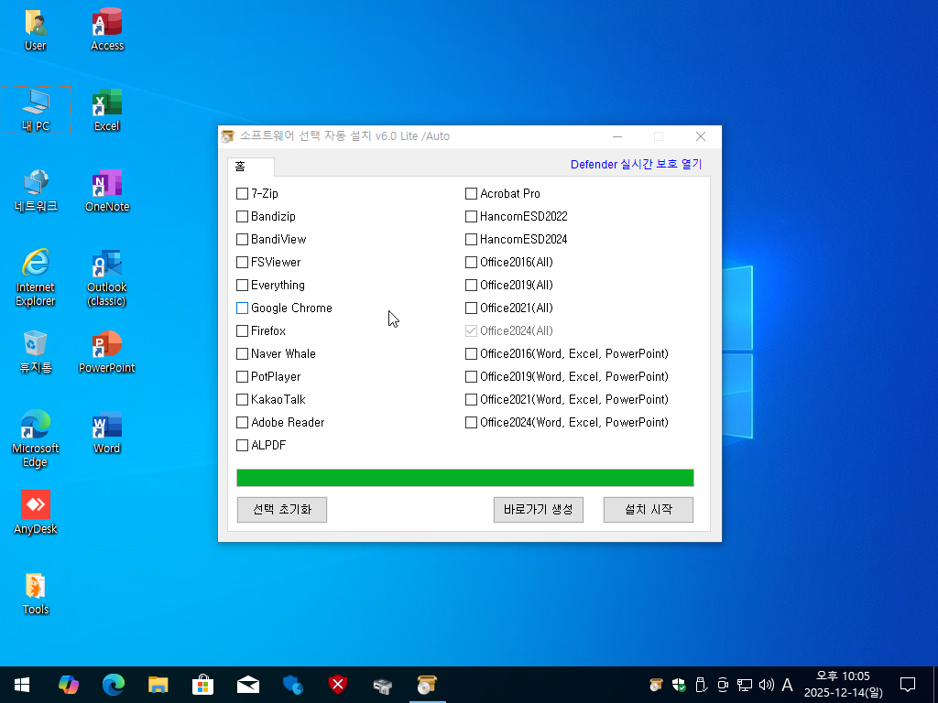The image size is (938, 703).
Task: Click the 설치 시작 button
Action: pyautogui.click(x=649, y=509)
